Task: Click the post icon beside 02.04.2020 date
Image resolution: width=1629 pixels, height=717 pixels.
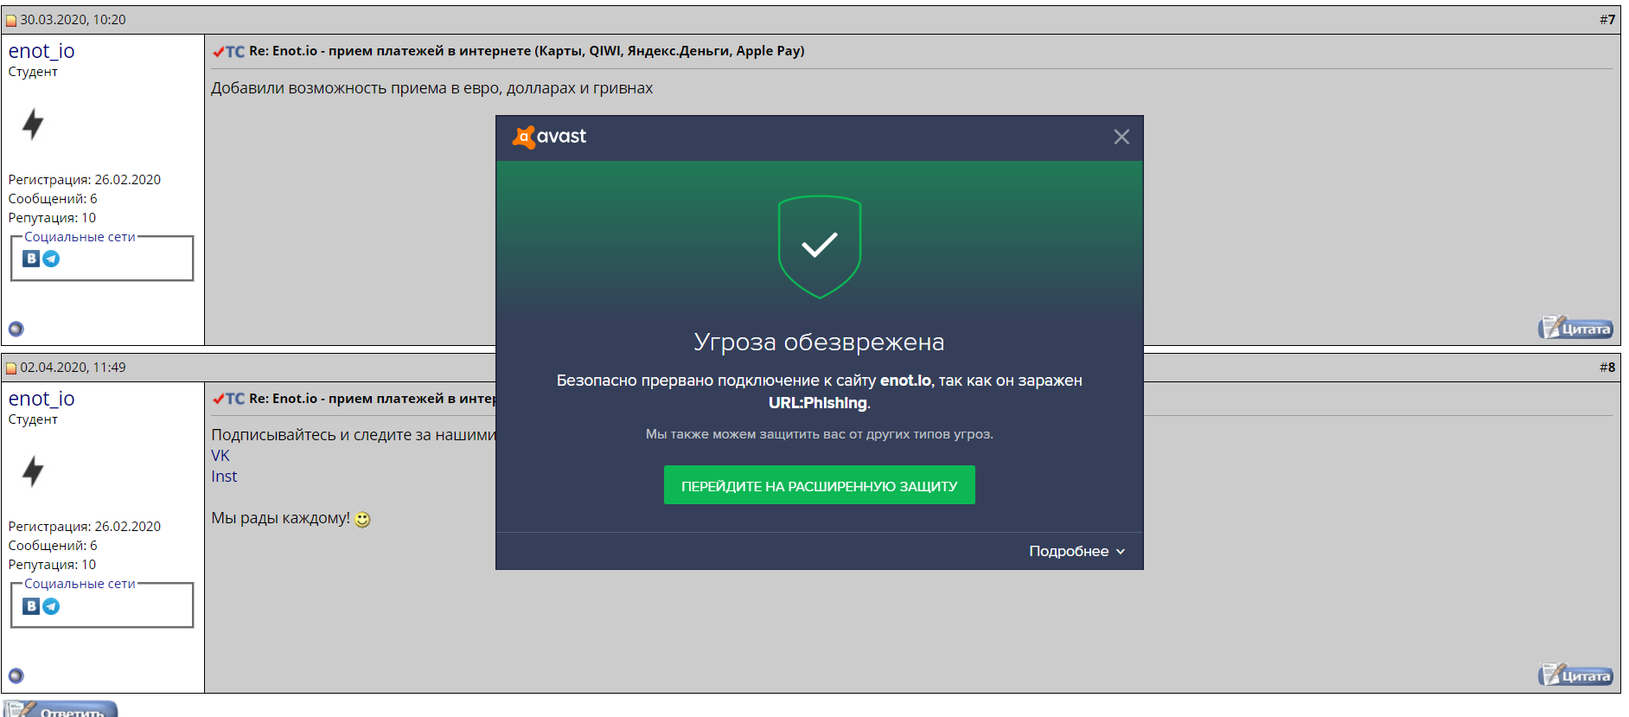Action: tap(11, 368)
